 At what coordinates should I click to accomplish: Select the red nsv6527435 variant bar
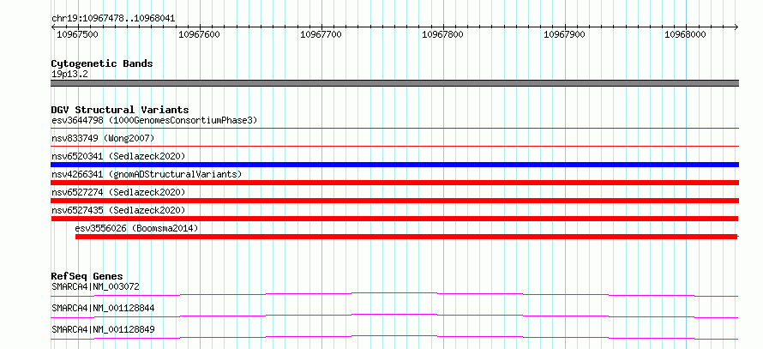[x=394, y=219]
